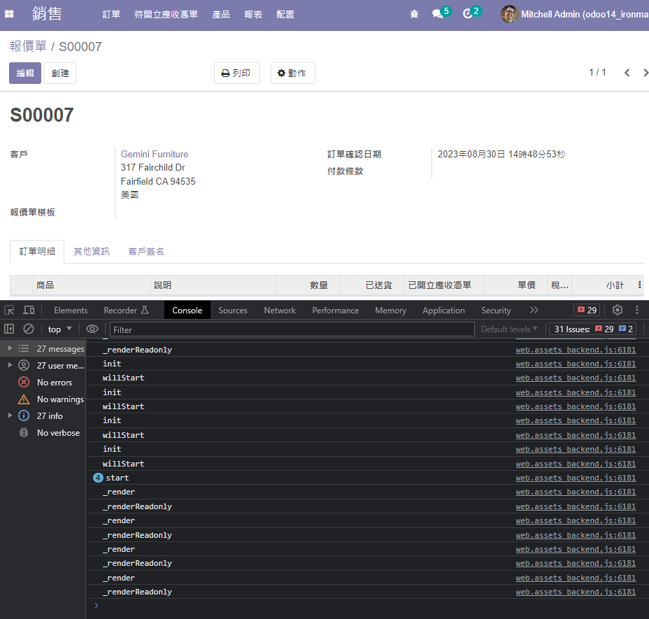The height and width of the screenshot is (619, 649).
Task: Click the 1 / 1 pager counter
Action: [x=597, y=73]
